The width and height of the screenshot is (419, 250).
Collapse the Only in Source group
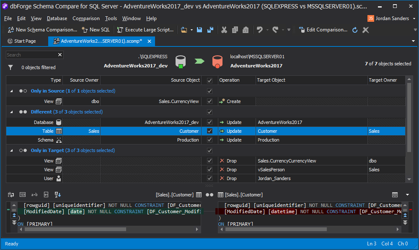(x=11, y=91)
